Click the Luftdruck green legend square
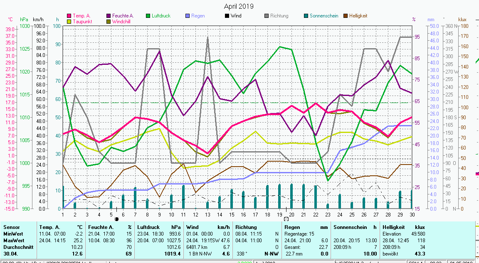Viewport: 479px width, 263px height. tap(148, 16)
